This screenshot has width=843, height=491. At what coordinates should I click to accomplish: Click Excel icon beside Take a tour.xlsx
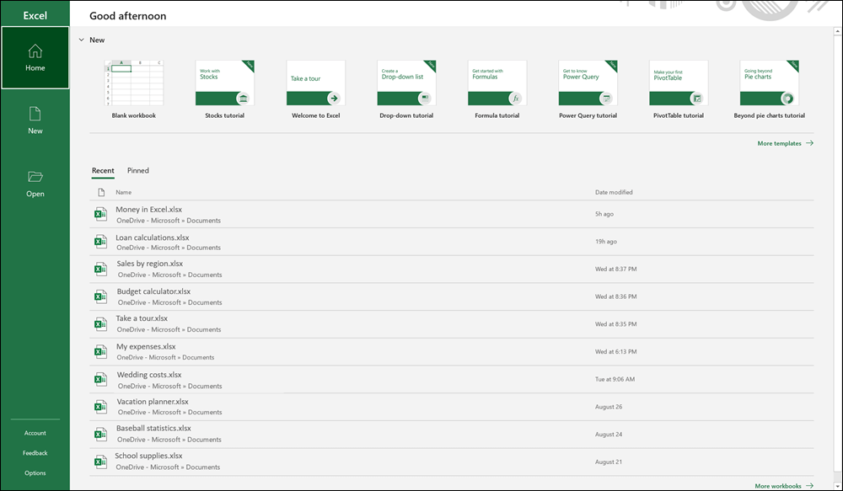(x=100, y=324)
